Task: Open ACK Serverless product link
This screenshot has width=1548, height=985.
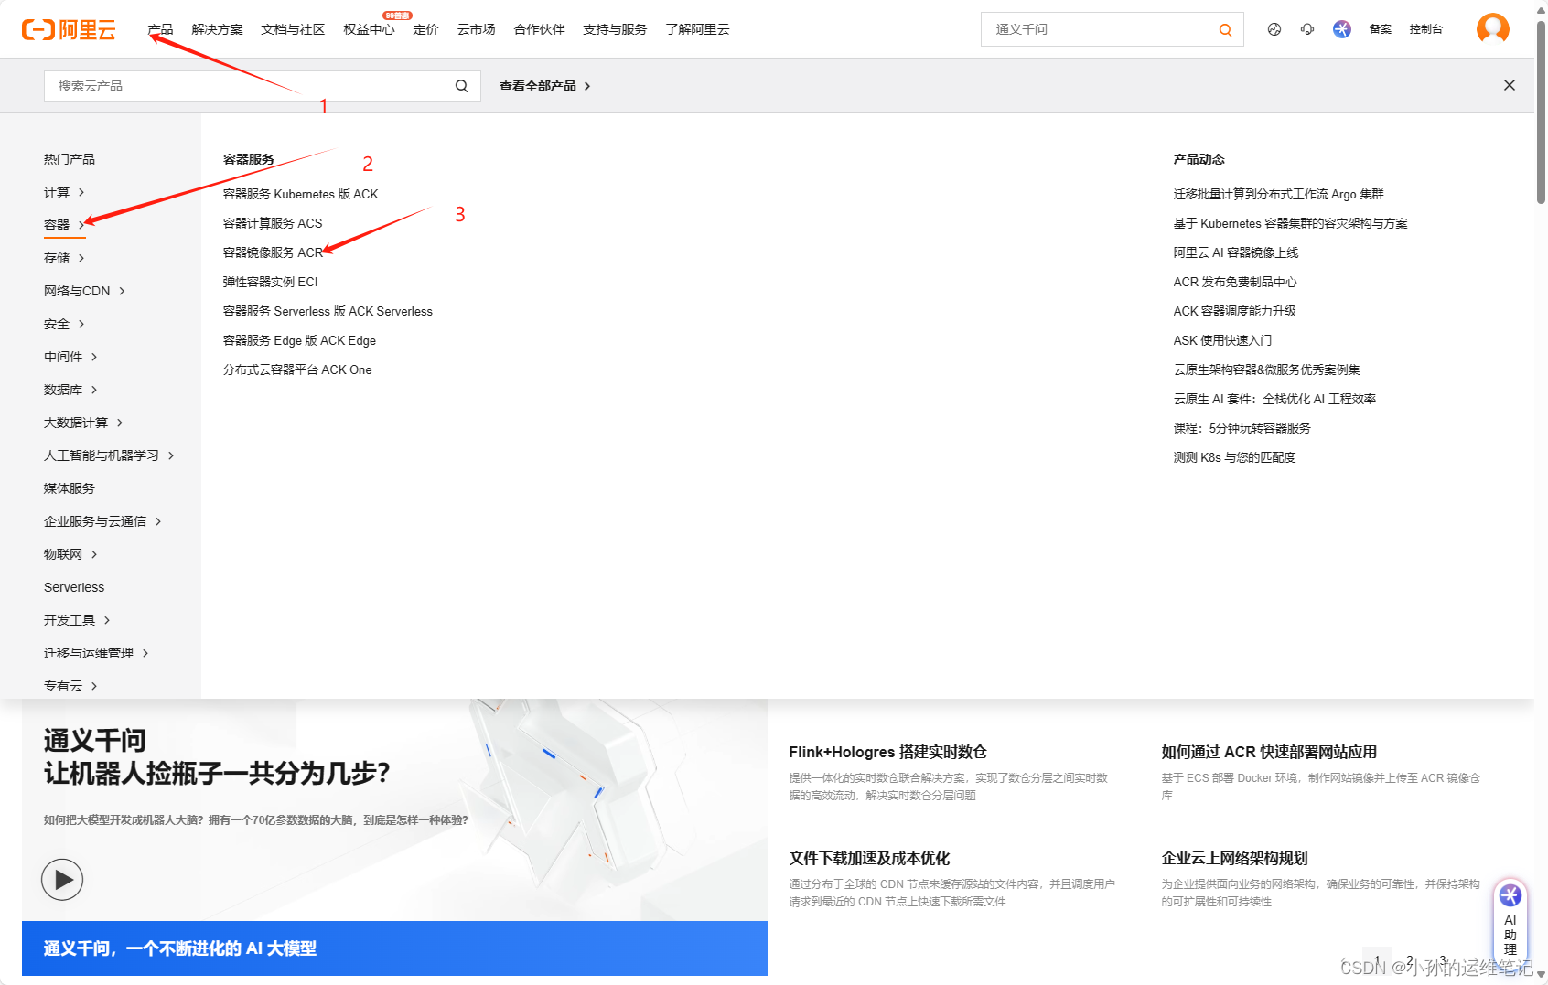Action: pyautogui.click(x=328, y=311)
